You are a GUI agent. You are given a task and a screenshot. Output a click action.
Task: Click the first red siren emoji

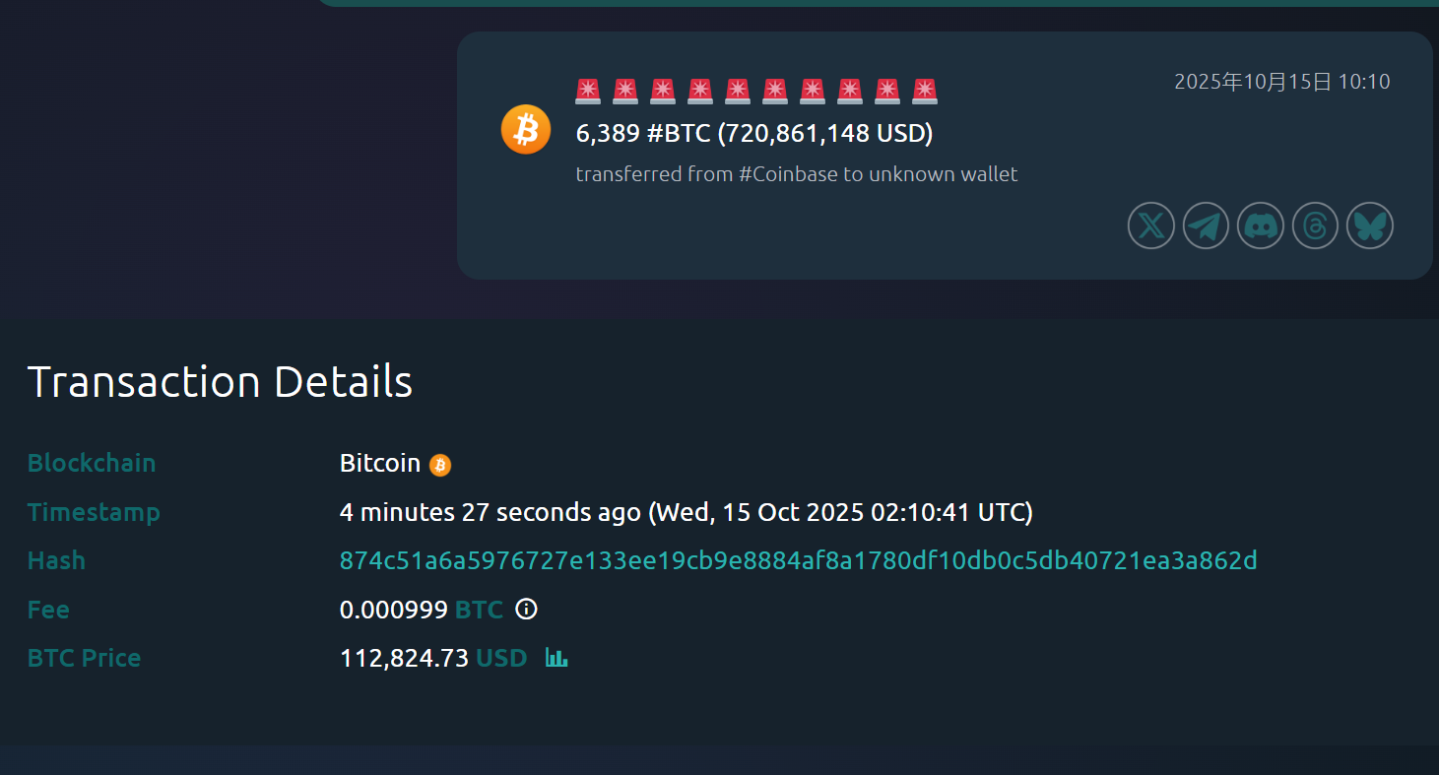coord(588,92)
